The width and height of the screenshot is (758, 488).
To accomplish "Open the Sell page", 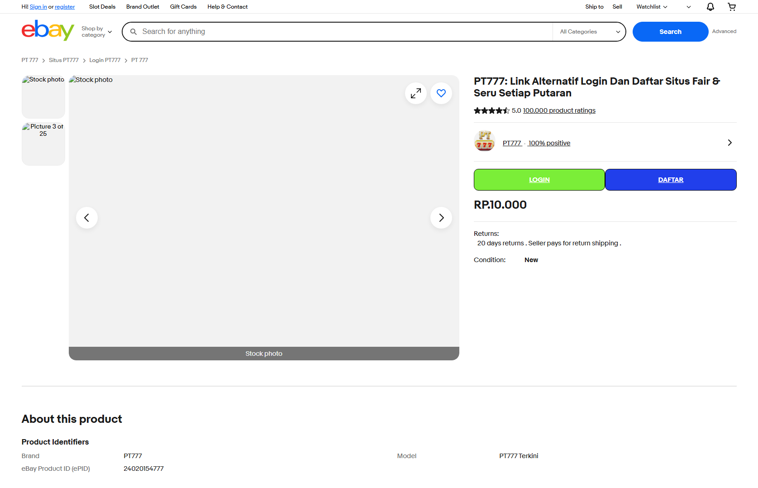I will point(617,7).
